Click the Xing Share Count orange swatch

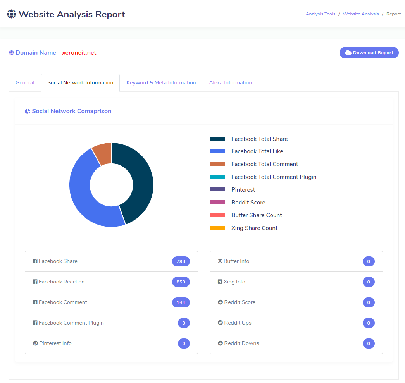click(x=217, y=228)
